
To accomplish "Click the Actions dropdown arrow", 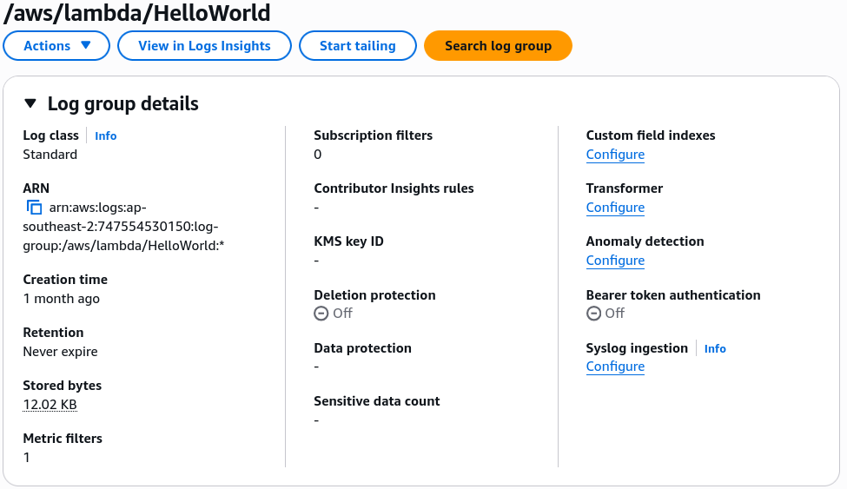I will point(85,45).
